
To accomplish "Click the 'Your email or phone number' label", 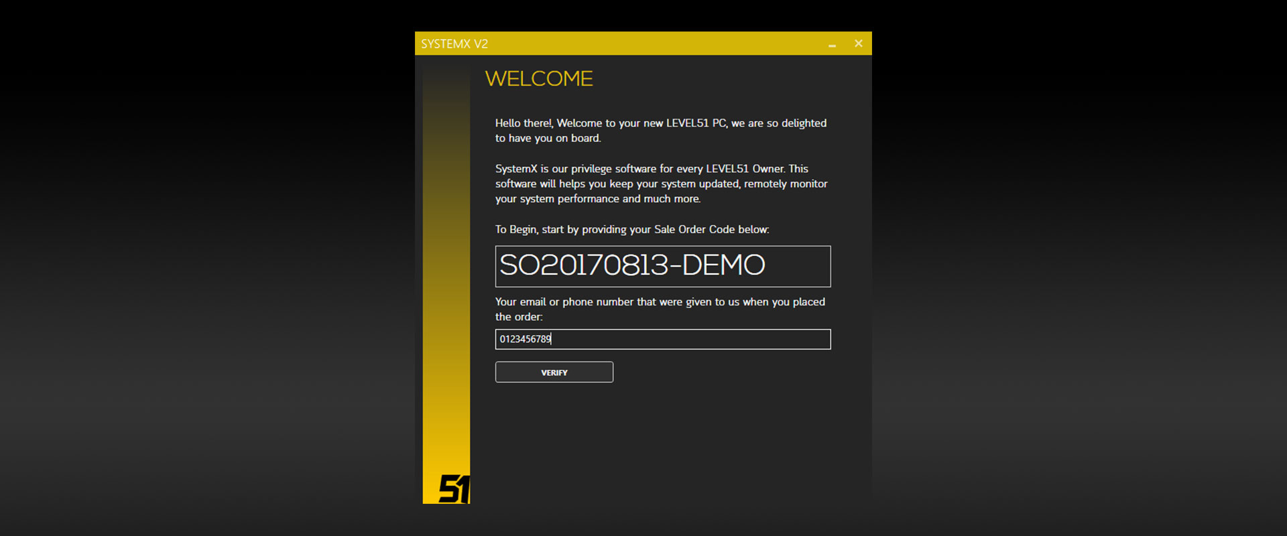I will pyautogui.click(x=660, y=309).
